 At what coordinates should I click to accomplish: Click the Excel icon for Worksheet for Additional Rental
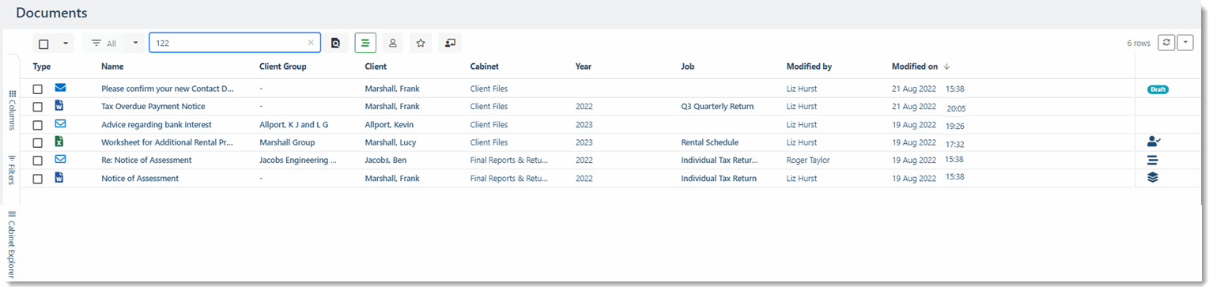pos(59,142)
